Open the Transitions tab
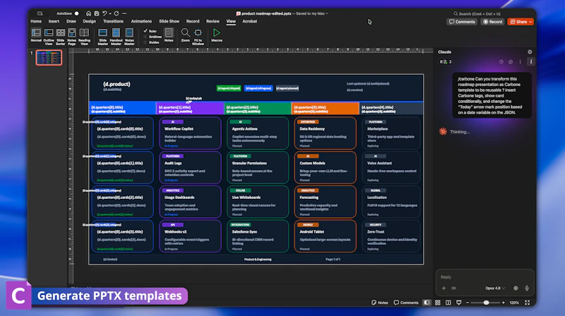 tap(113, 21)
